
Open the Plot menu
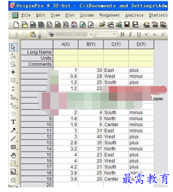pyautogui.click(x=70, y=15)
